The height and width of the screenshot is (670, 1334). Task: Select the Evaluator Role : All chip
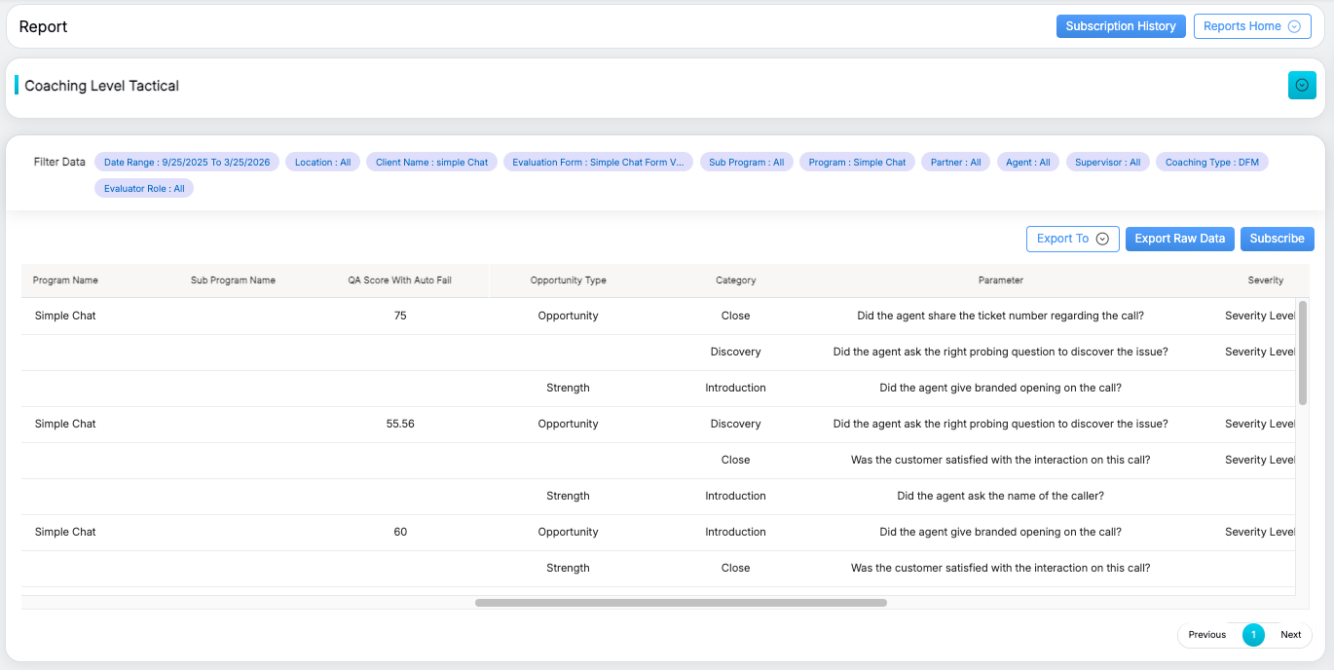pos(144,189)
